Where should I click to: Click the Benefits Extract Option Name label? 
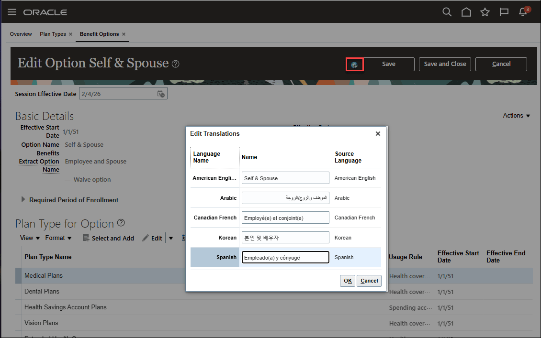click(x=39, y=161)
